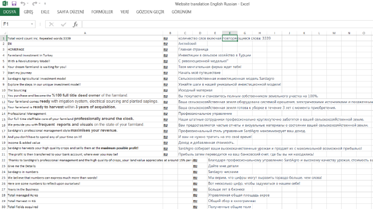Select 'The Sourcing' cell

pyautogui.click(x=85, y=90)
